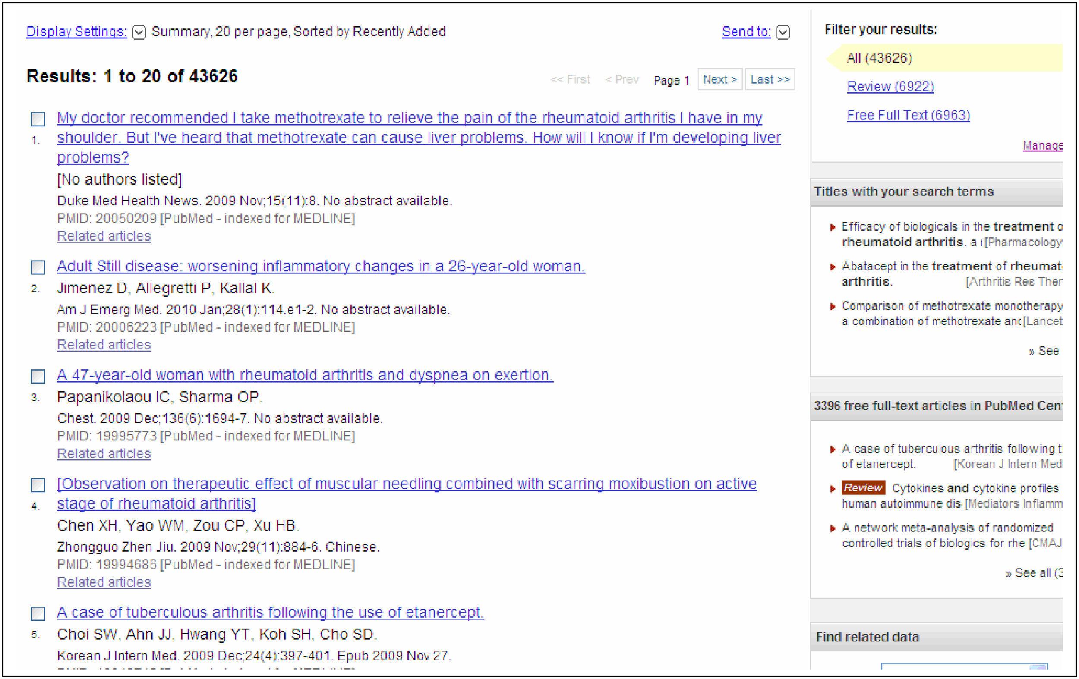Go to Next results page
Image resolution: width=1079 pixels, height=679 pixels.
pos(719,80)
